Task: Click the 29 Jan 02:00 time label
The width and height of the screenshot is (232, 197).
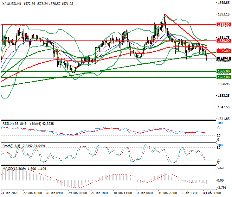Action: (x=77, y=193)
